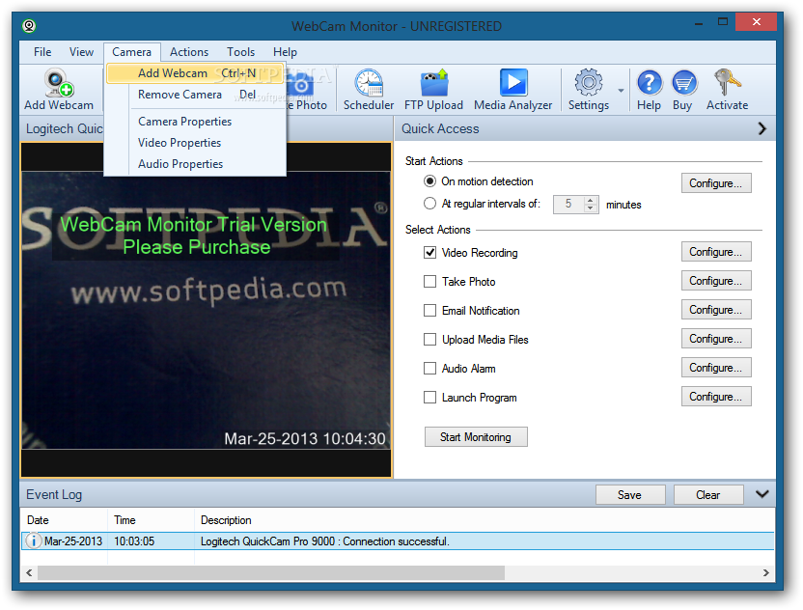This screenshot has height=610, width=803.
Task: Choose Add Webcam from Camera menu
Action: (195, 73)
